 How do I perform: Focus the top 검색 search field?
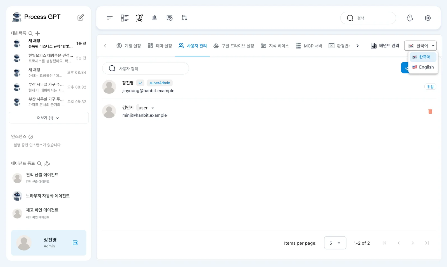point(368,18)
